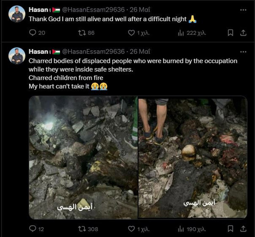
Task: Reply to the 'Thank God I am still alive' tweet
Action: point(33,33)
